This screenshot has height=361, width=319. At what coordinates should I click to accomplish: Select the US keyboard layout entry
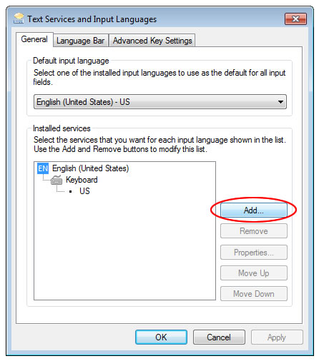pyautogui.click(x=84, y=191)
